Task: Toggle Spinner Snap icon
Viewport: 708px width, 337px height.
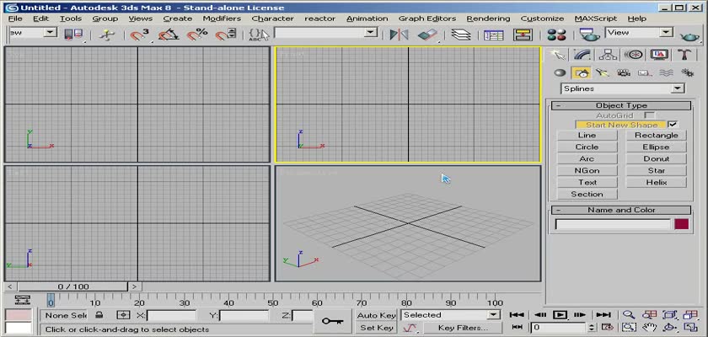Action: (x=226, y=35)
